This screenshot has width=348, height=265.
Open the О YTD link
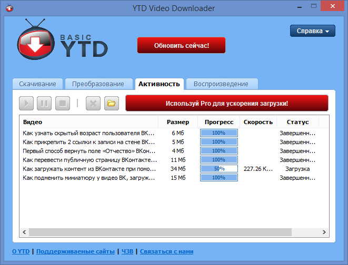21,251
